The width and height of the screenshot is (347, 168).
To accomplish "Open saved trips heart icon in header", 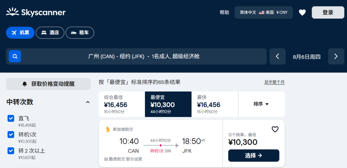I will click(302, 13).
